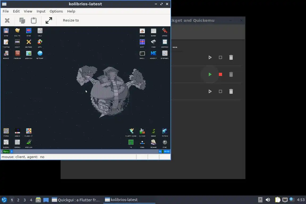
Task: Launch the DEBUG bug icon
Action: click(x=142, y=31)
